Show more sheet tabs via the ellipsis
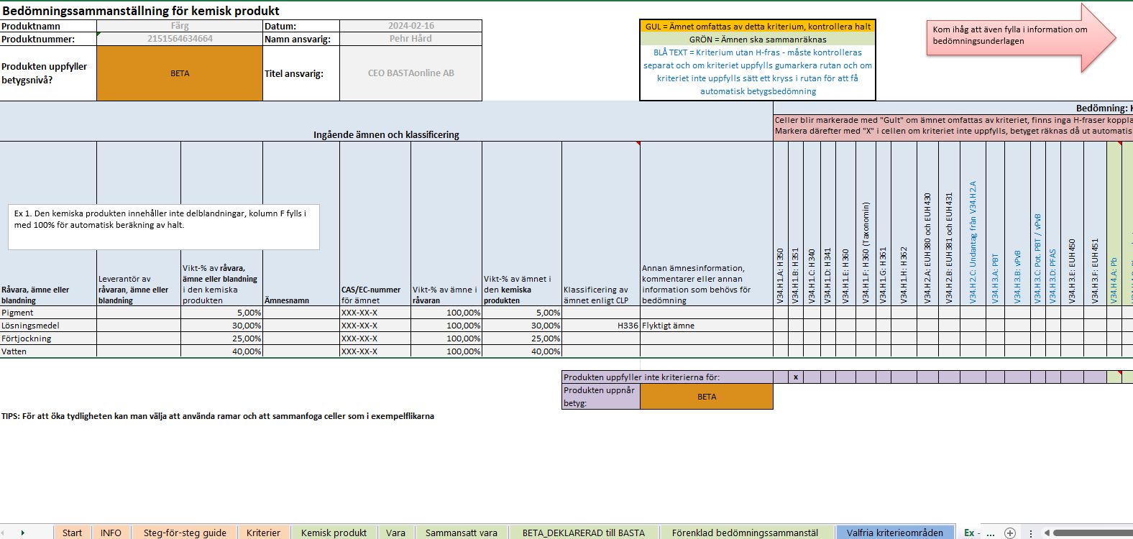1133x539 pixels. (991, 533)
